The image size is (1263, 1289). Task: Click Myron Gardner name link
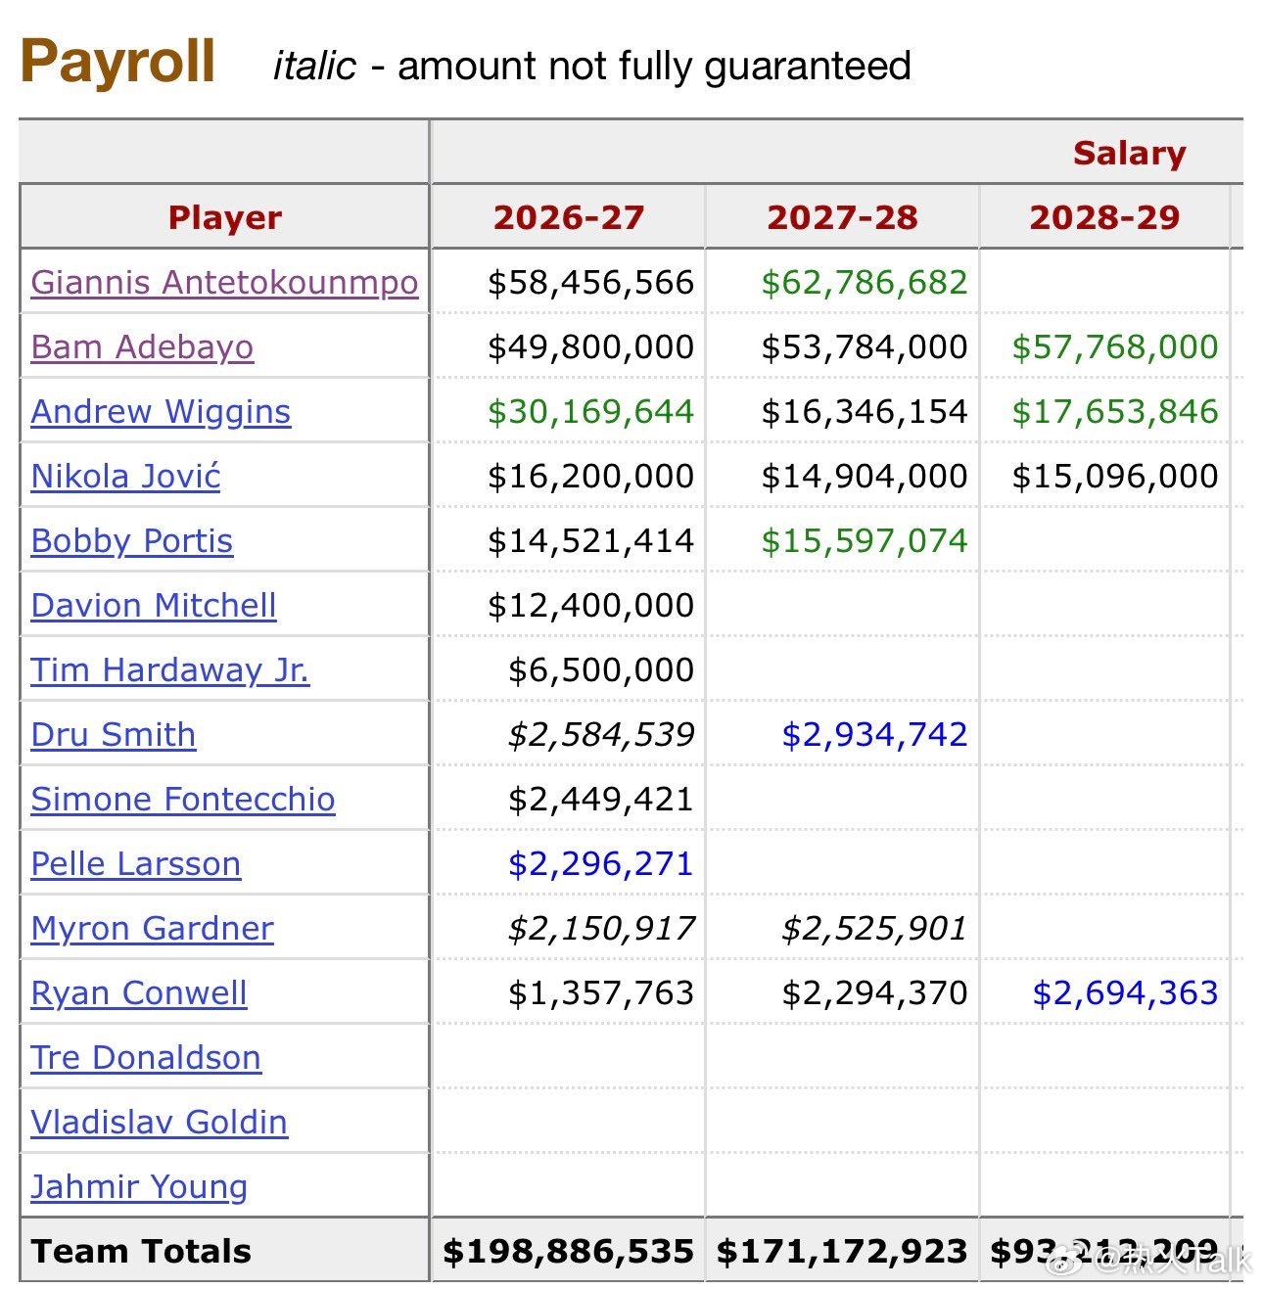click(152, 929)
